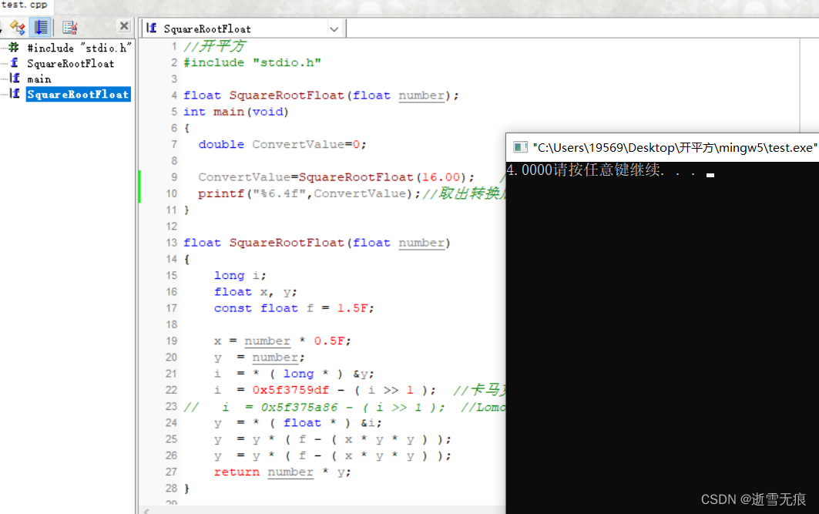
Task: Click the SquareRootFloat text in symbol combo box
Action: (x=207, y=29)
